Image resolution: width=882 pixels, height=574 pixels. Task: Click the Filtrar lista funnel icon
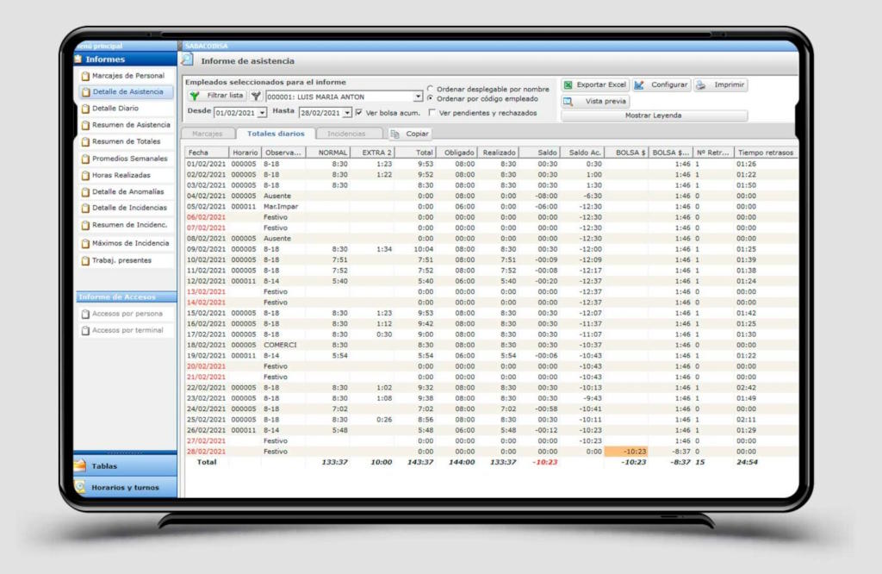pos(195,97)
